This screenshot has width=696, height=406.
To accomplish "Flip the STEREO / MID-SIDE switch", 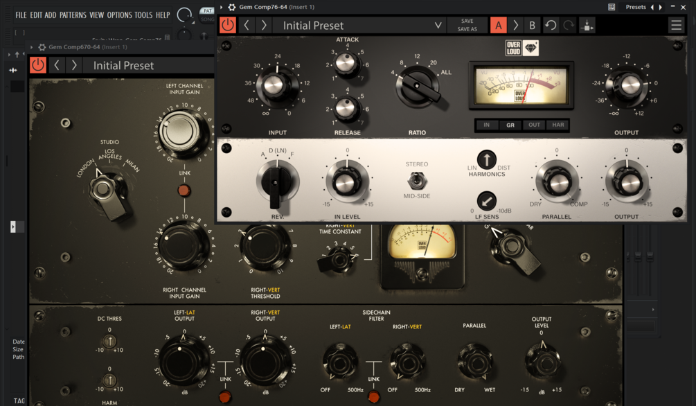I will pyautogui.click(x=417, y=182).
